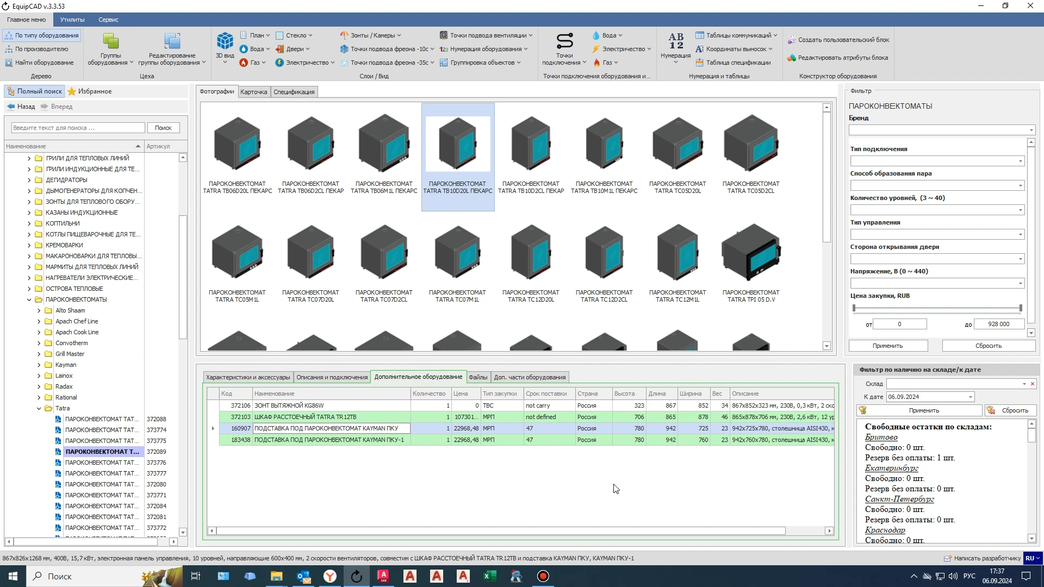1044x587 pixels.
Task: Switch to Характеристики и аксессуары tab
Action: 248,377
